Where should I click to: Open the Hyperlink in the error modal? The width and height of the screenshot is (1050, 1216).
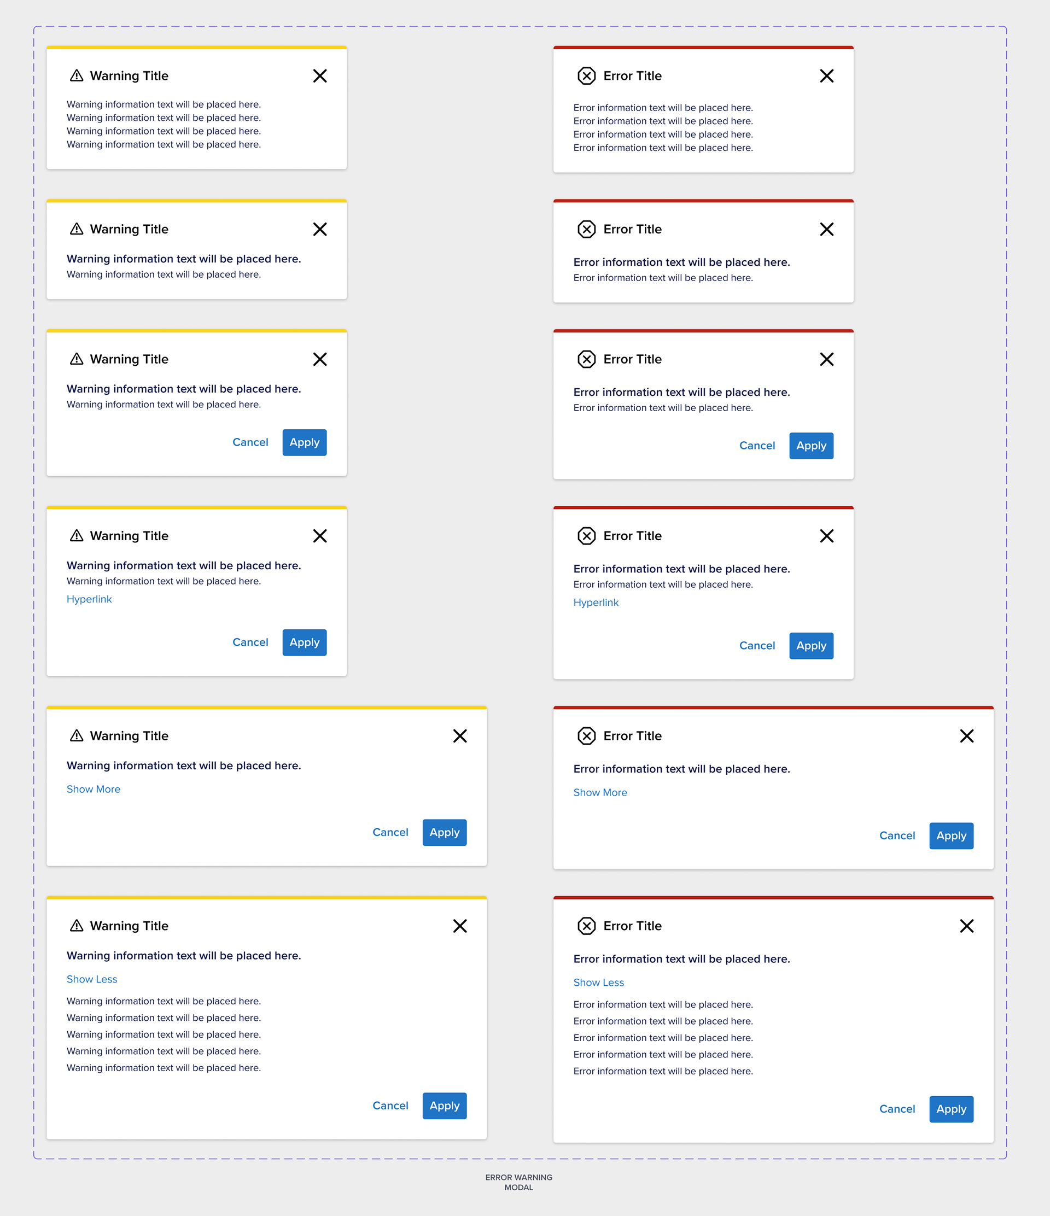point(596,603)
